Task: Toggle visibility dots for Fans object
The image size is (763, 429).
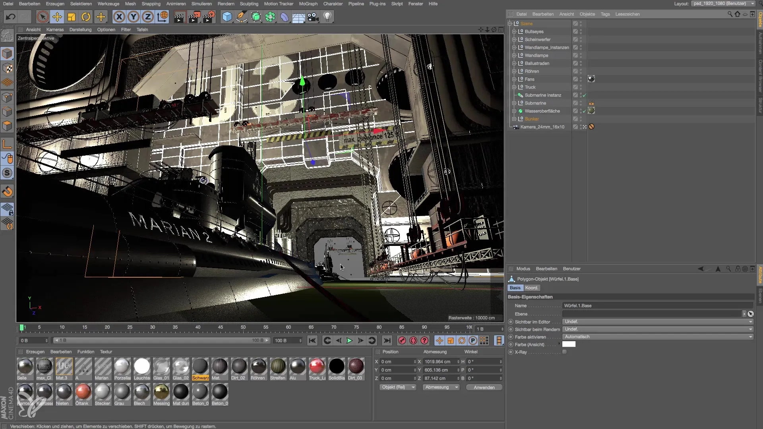Action: pos(581,79)
